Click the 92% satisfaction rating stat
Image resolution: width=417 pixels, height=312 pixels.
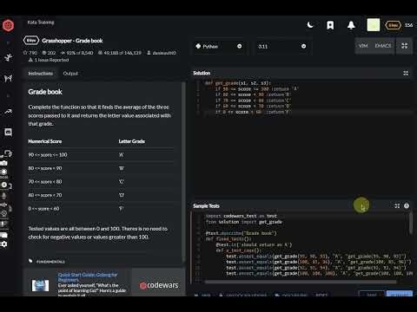tap(76, 53)
